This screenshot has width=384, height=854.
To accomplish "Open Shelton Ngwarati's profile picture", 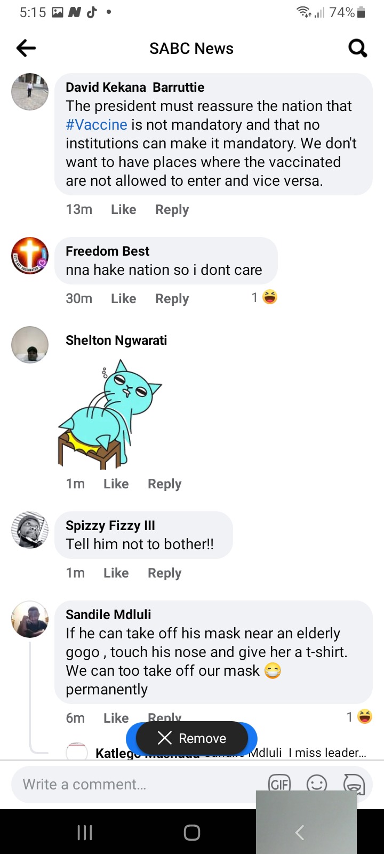I will (30, 345).
